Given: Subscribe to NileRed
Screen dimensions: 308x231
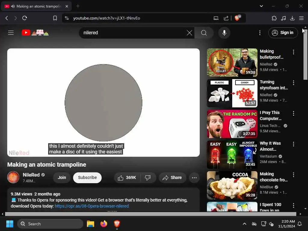Looking at the screenshot, I should (x=87, y=177).
